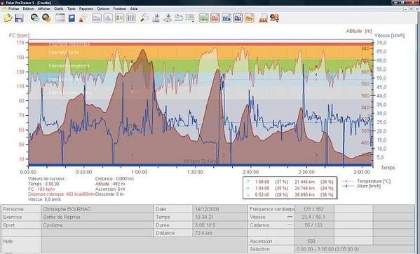Click the Cadence yellow line swatch
The height and width of the screenshot is (254, 420).
tap(290, 225)
